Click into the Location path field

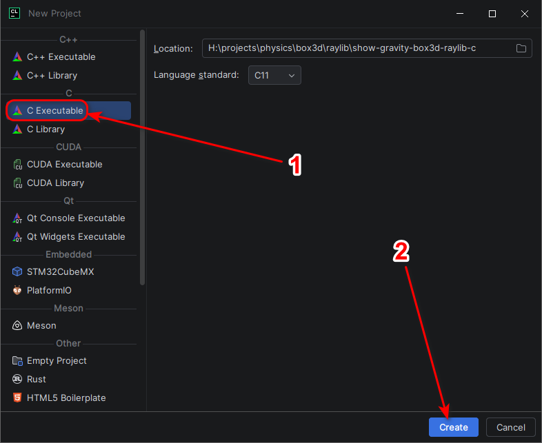[x=358, y=48]
